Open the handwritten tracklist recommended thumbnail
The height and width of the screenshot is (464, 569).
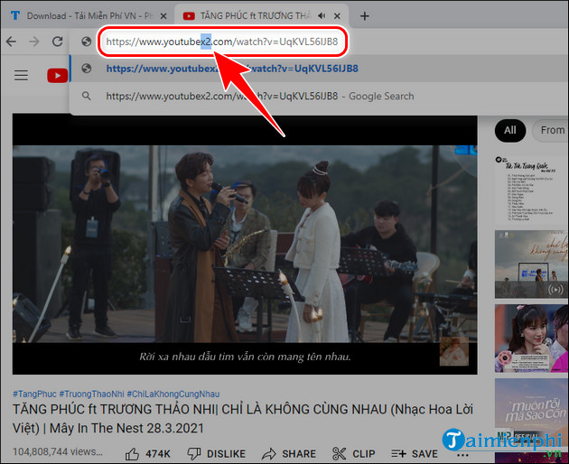tap(532, 190)
